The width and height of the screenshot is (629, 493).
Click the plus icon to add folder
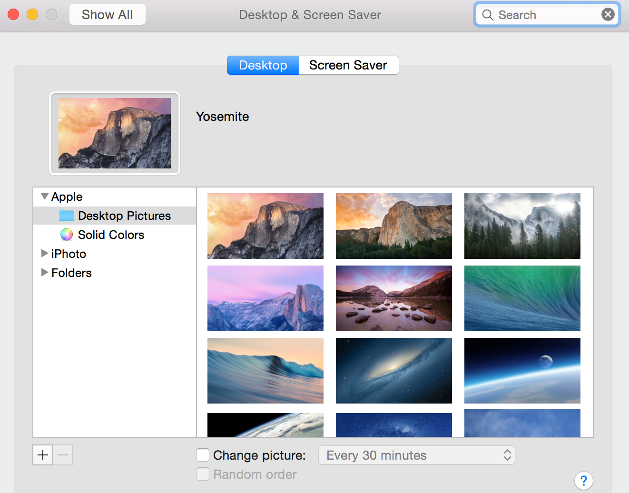[43, 455]
